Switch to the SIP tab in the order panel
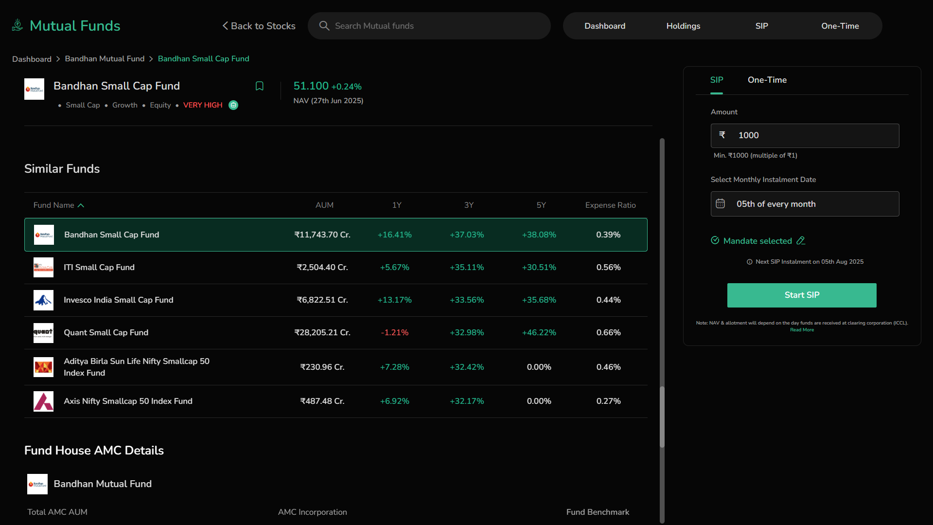The image size is (933, 525). 717,80
